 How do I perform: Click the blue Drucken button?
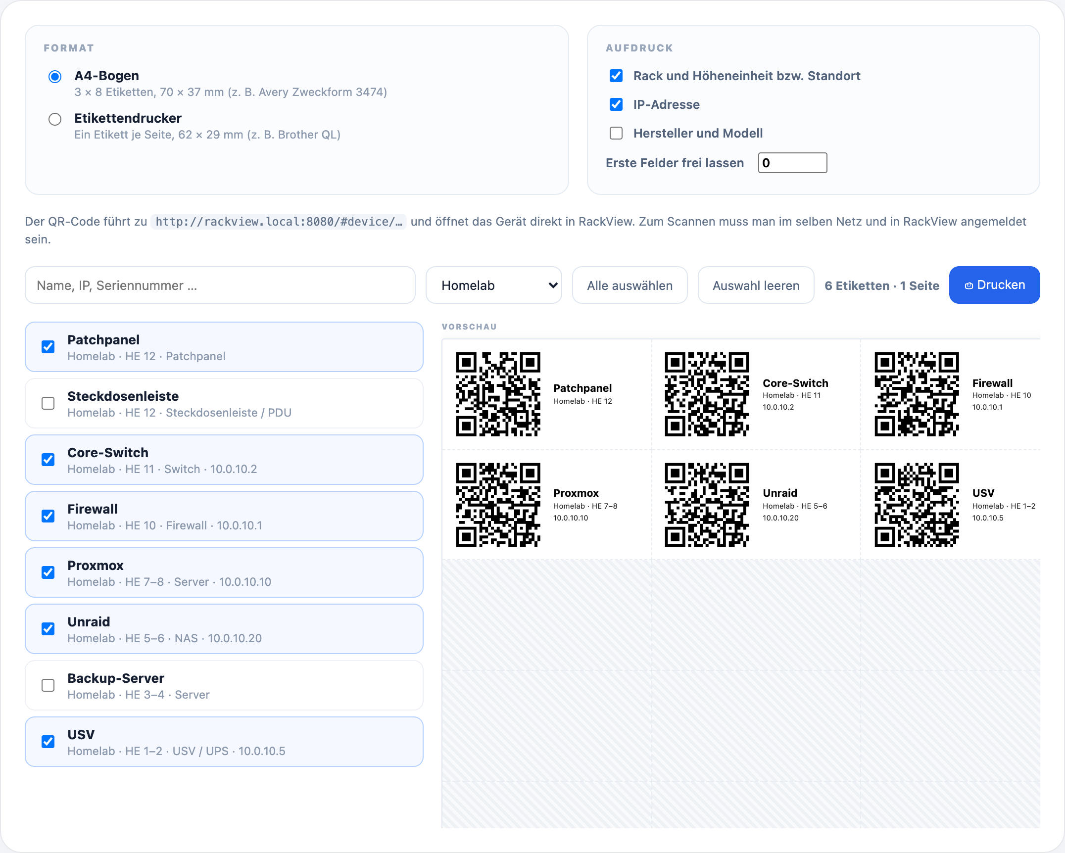pyautogui.click(x=994, y=285)
